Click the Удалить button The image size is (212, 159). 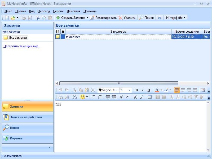[127, 18]
